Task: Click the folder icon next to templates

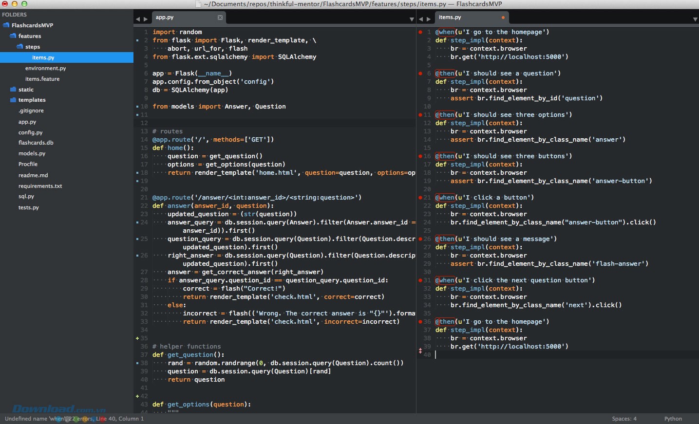Action: pos(14,100)
